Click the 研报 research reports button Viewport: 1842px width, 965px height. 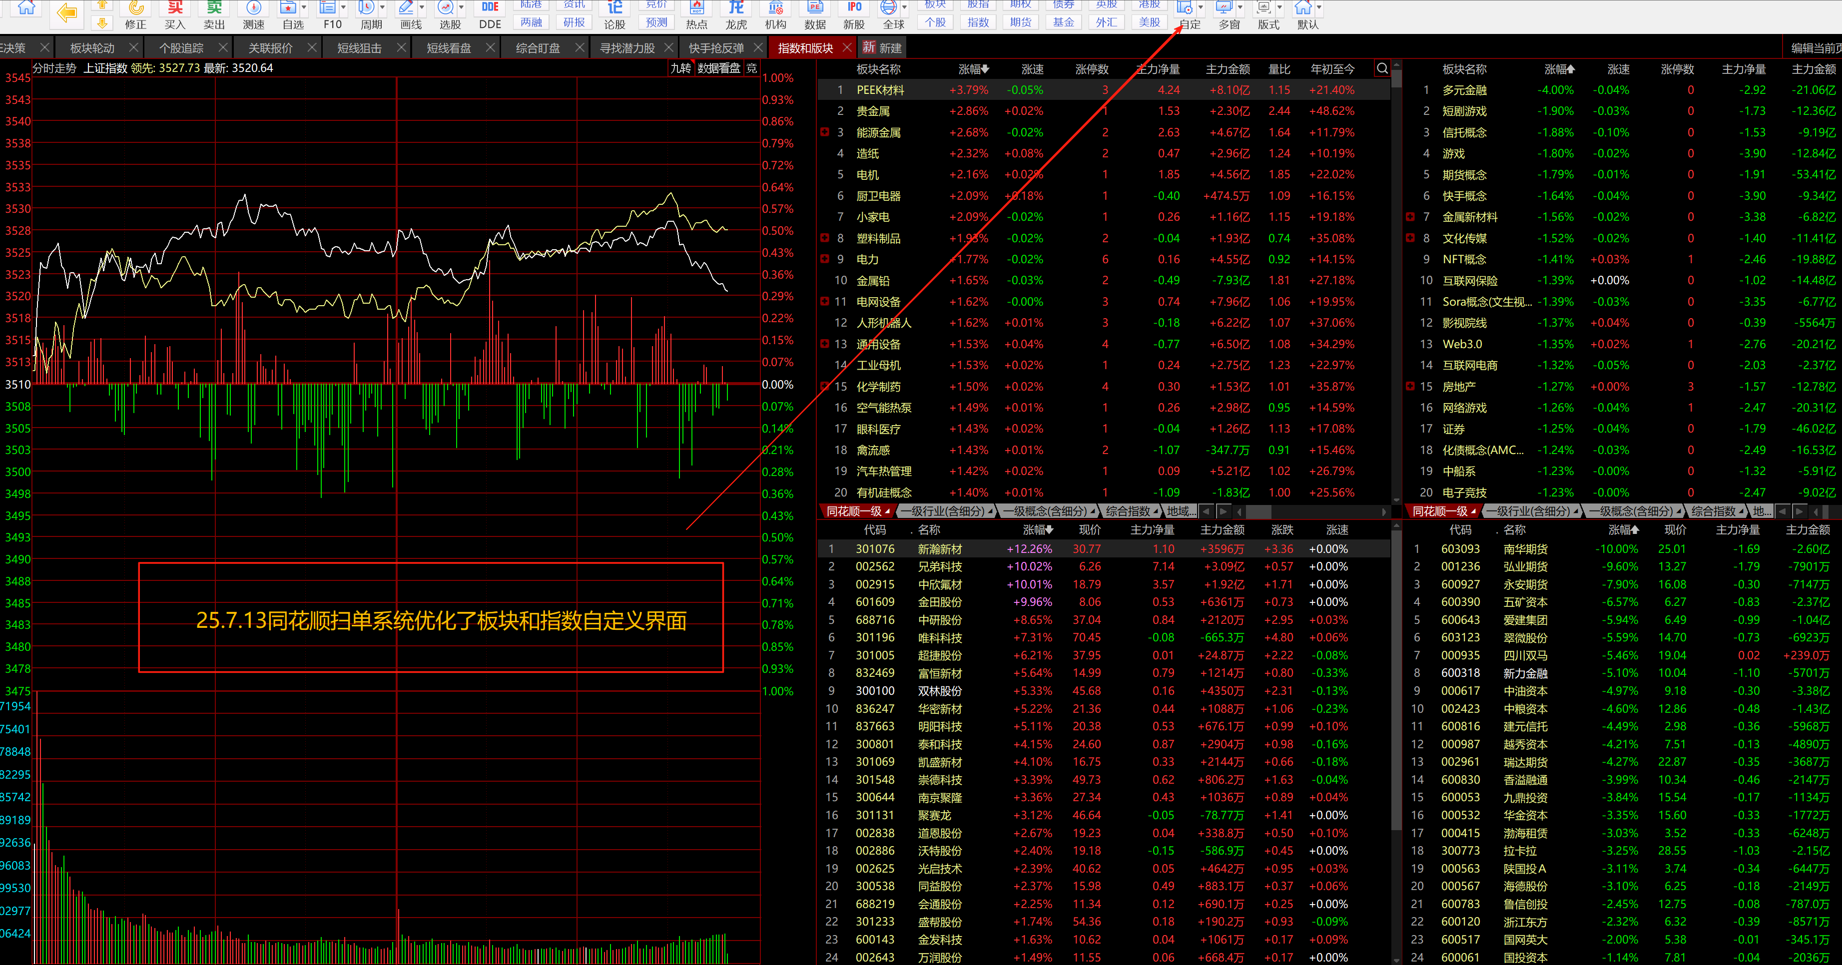pos(574,22)
